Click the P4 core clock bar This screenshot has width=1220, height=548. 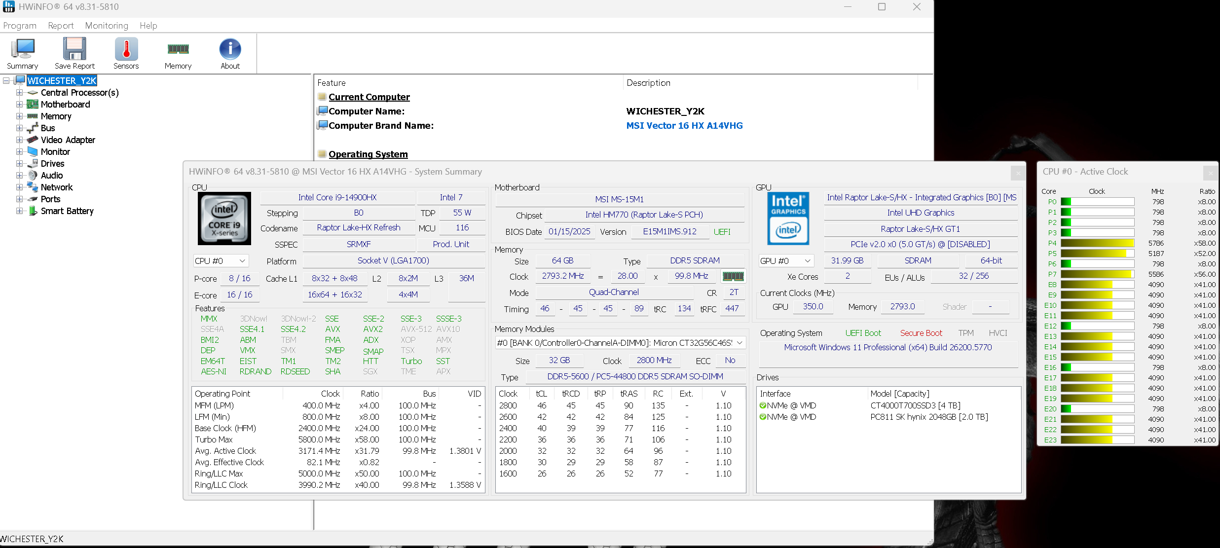pyautogui.click(x=1098, y=243)
